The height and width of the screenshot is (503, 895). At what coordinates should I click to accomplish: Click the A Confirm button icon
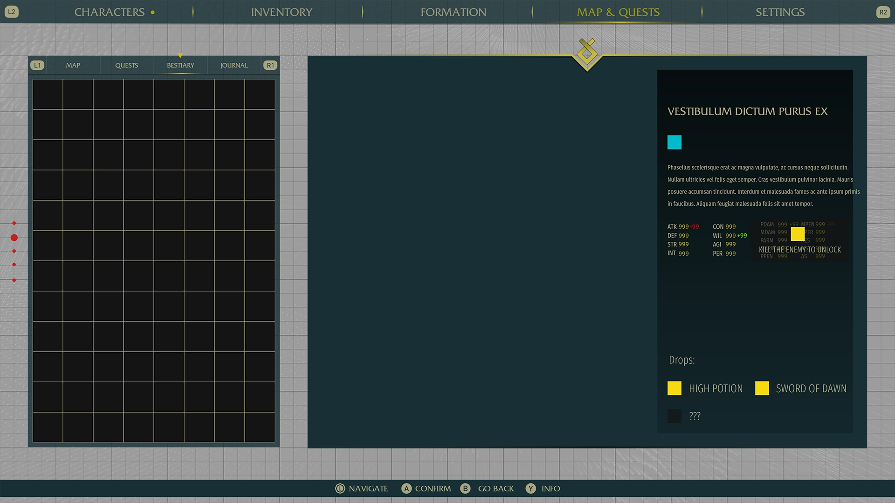406,489
